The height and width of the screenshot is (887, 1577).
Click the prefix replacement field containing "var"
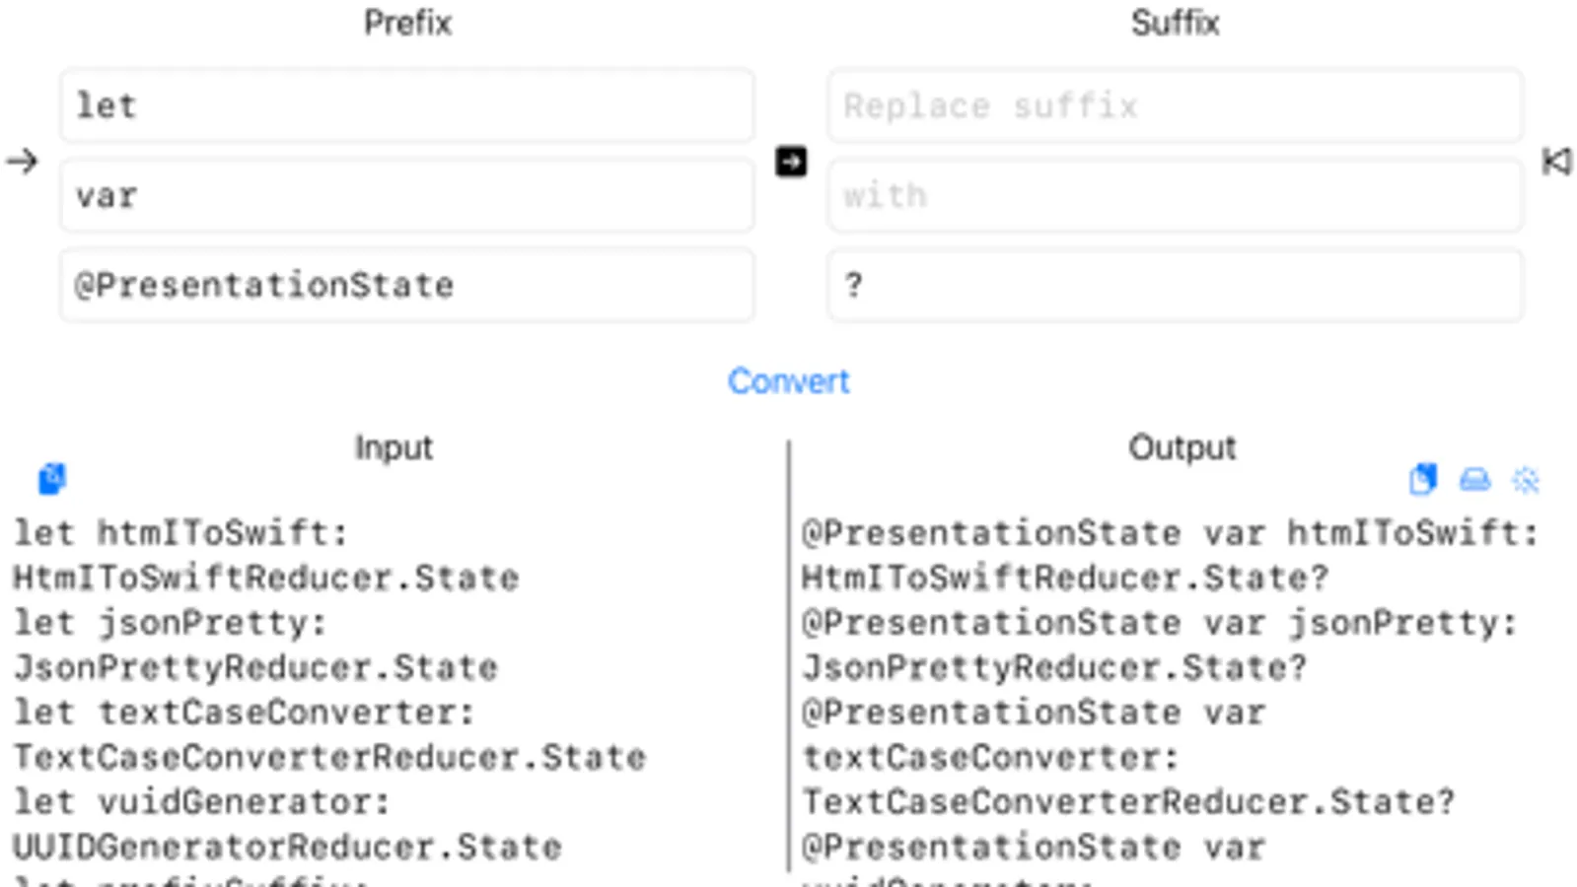pyautogui.click(x=406, y=196)
